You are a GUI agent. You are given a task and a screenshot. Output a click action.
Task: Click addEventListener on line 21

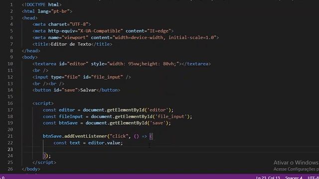click(85, 136)
